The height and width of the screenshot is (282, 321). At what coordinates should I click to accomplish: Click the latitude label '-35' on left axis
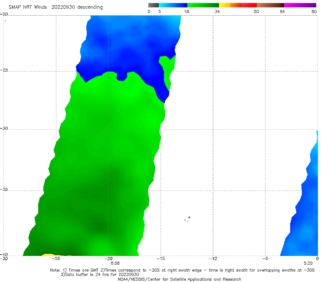pyautogui.click(x=4, y=189)
